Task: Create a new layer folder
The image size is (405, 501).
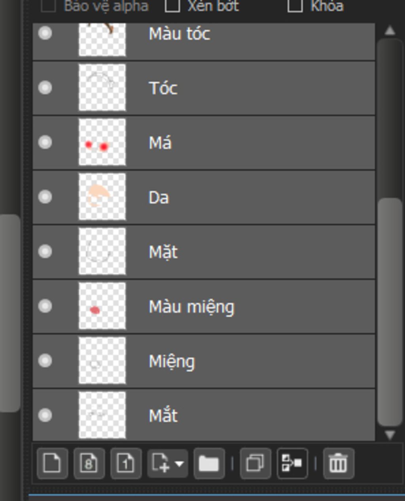Action: [x=209, y=463]
